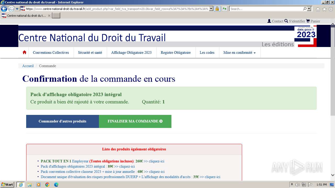The image size is (335, 188).
Task: Close the Centre national du droit tab
Action: click(49, 16)
